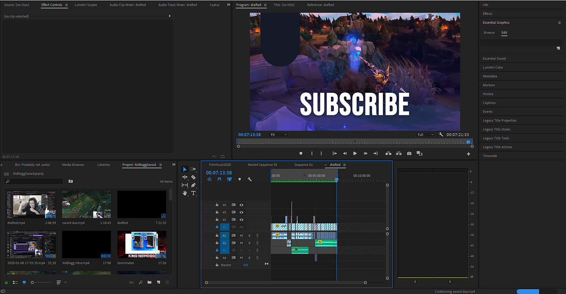Click Mark Out in Program monitor
This screenshot has width=566, height=294.
321,153
